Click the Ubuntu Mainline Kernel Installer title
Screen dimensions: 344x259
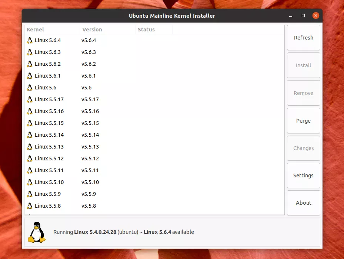pos(172,16)
